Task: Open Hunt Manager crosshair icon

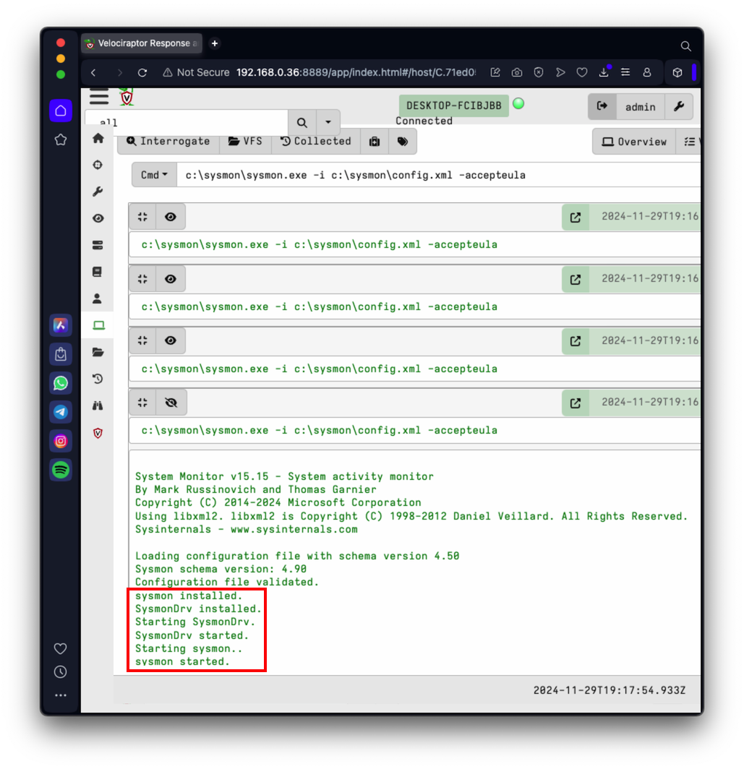Action: pyautogui.click(x=98, y=165)
